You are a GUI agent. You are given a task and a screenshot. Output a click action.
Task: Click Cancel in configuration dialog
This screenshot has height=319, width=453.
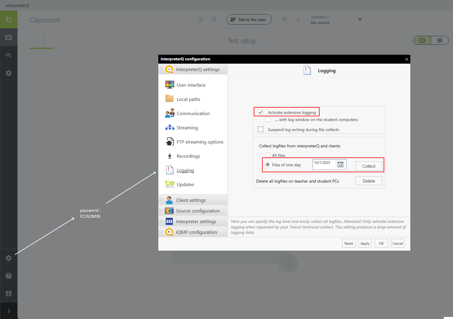pos(398,243)
